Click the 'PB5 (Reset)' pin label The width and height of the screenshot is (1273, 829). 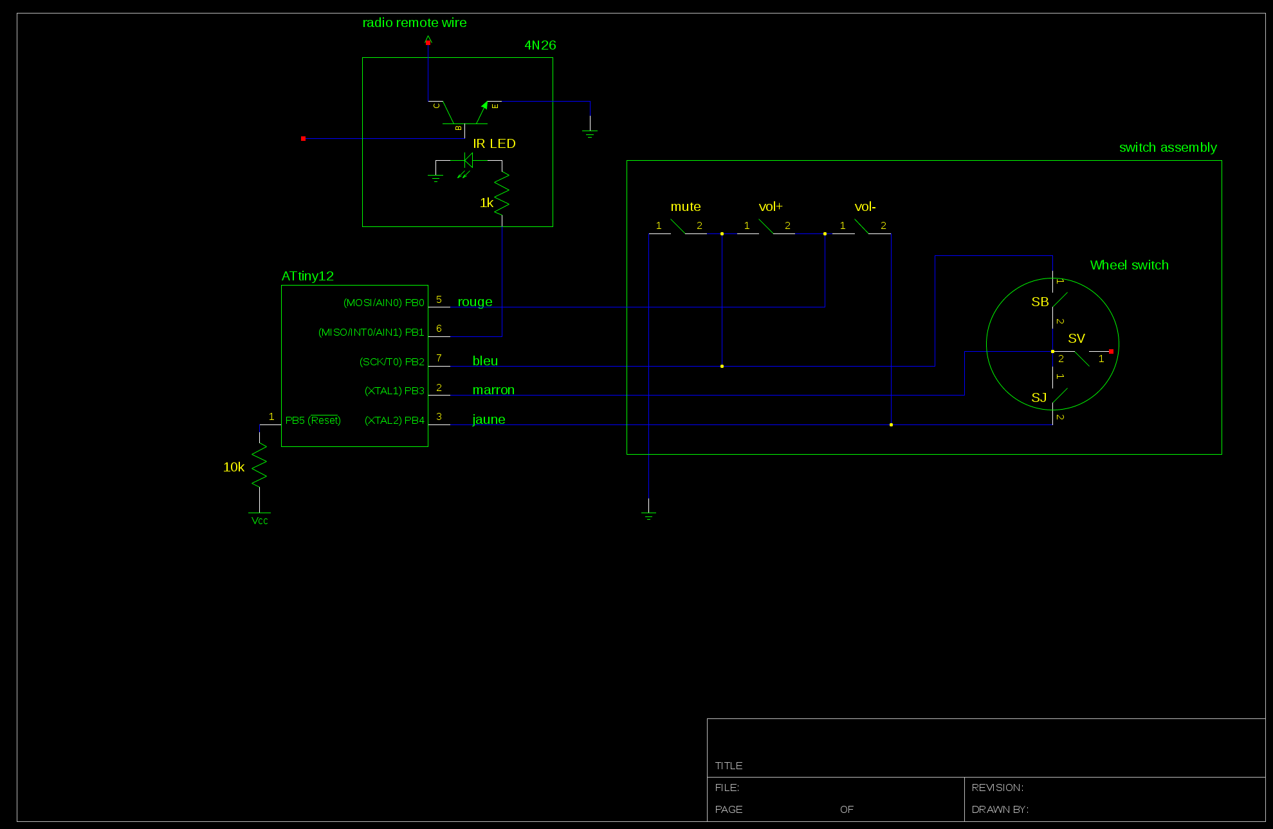pyautogui.click(x=313, y=420)
